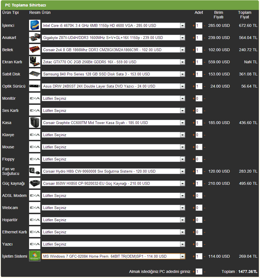Decrease Ekran Kartı quantity with minus
The image size is (260, 278).
205,62
